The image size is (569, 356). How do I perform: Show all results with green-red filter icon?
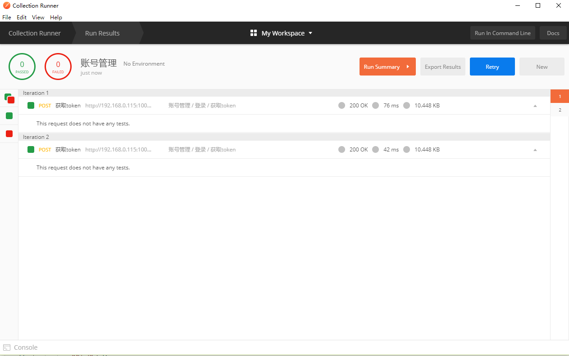pyautogui.click(x=9, y=98)
